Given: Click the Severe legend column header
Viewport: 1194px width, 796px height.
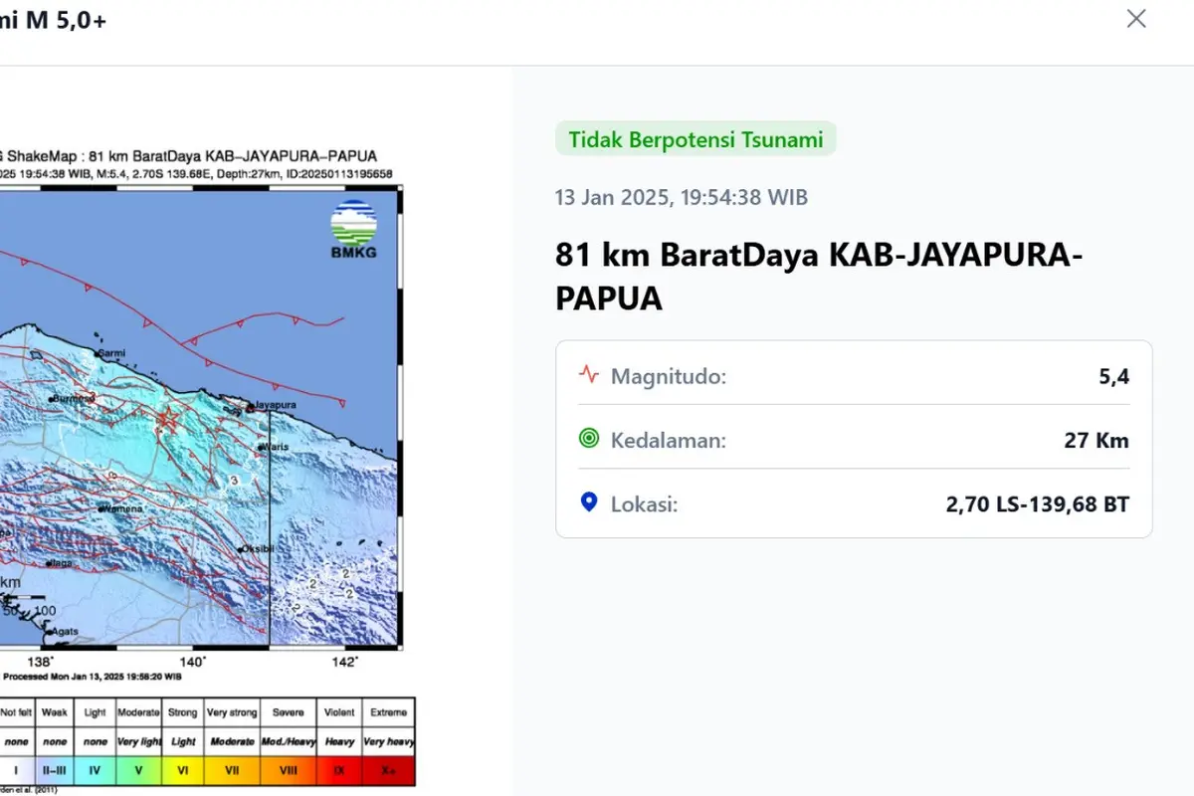Looking at the screenshot, I should [x=289, y=712].
